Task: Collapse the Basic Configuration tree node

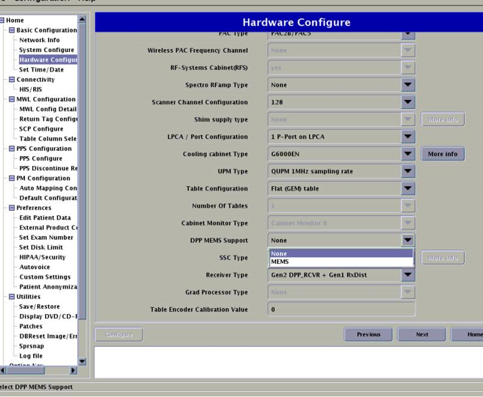Action: click(12, 30)
